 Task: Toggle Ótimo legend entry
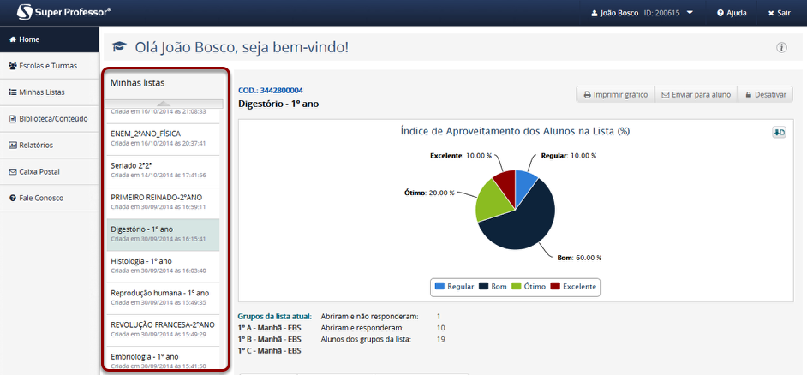(x=529, y=287)
